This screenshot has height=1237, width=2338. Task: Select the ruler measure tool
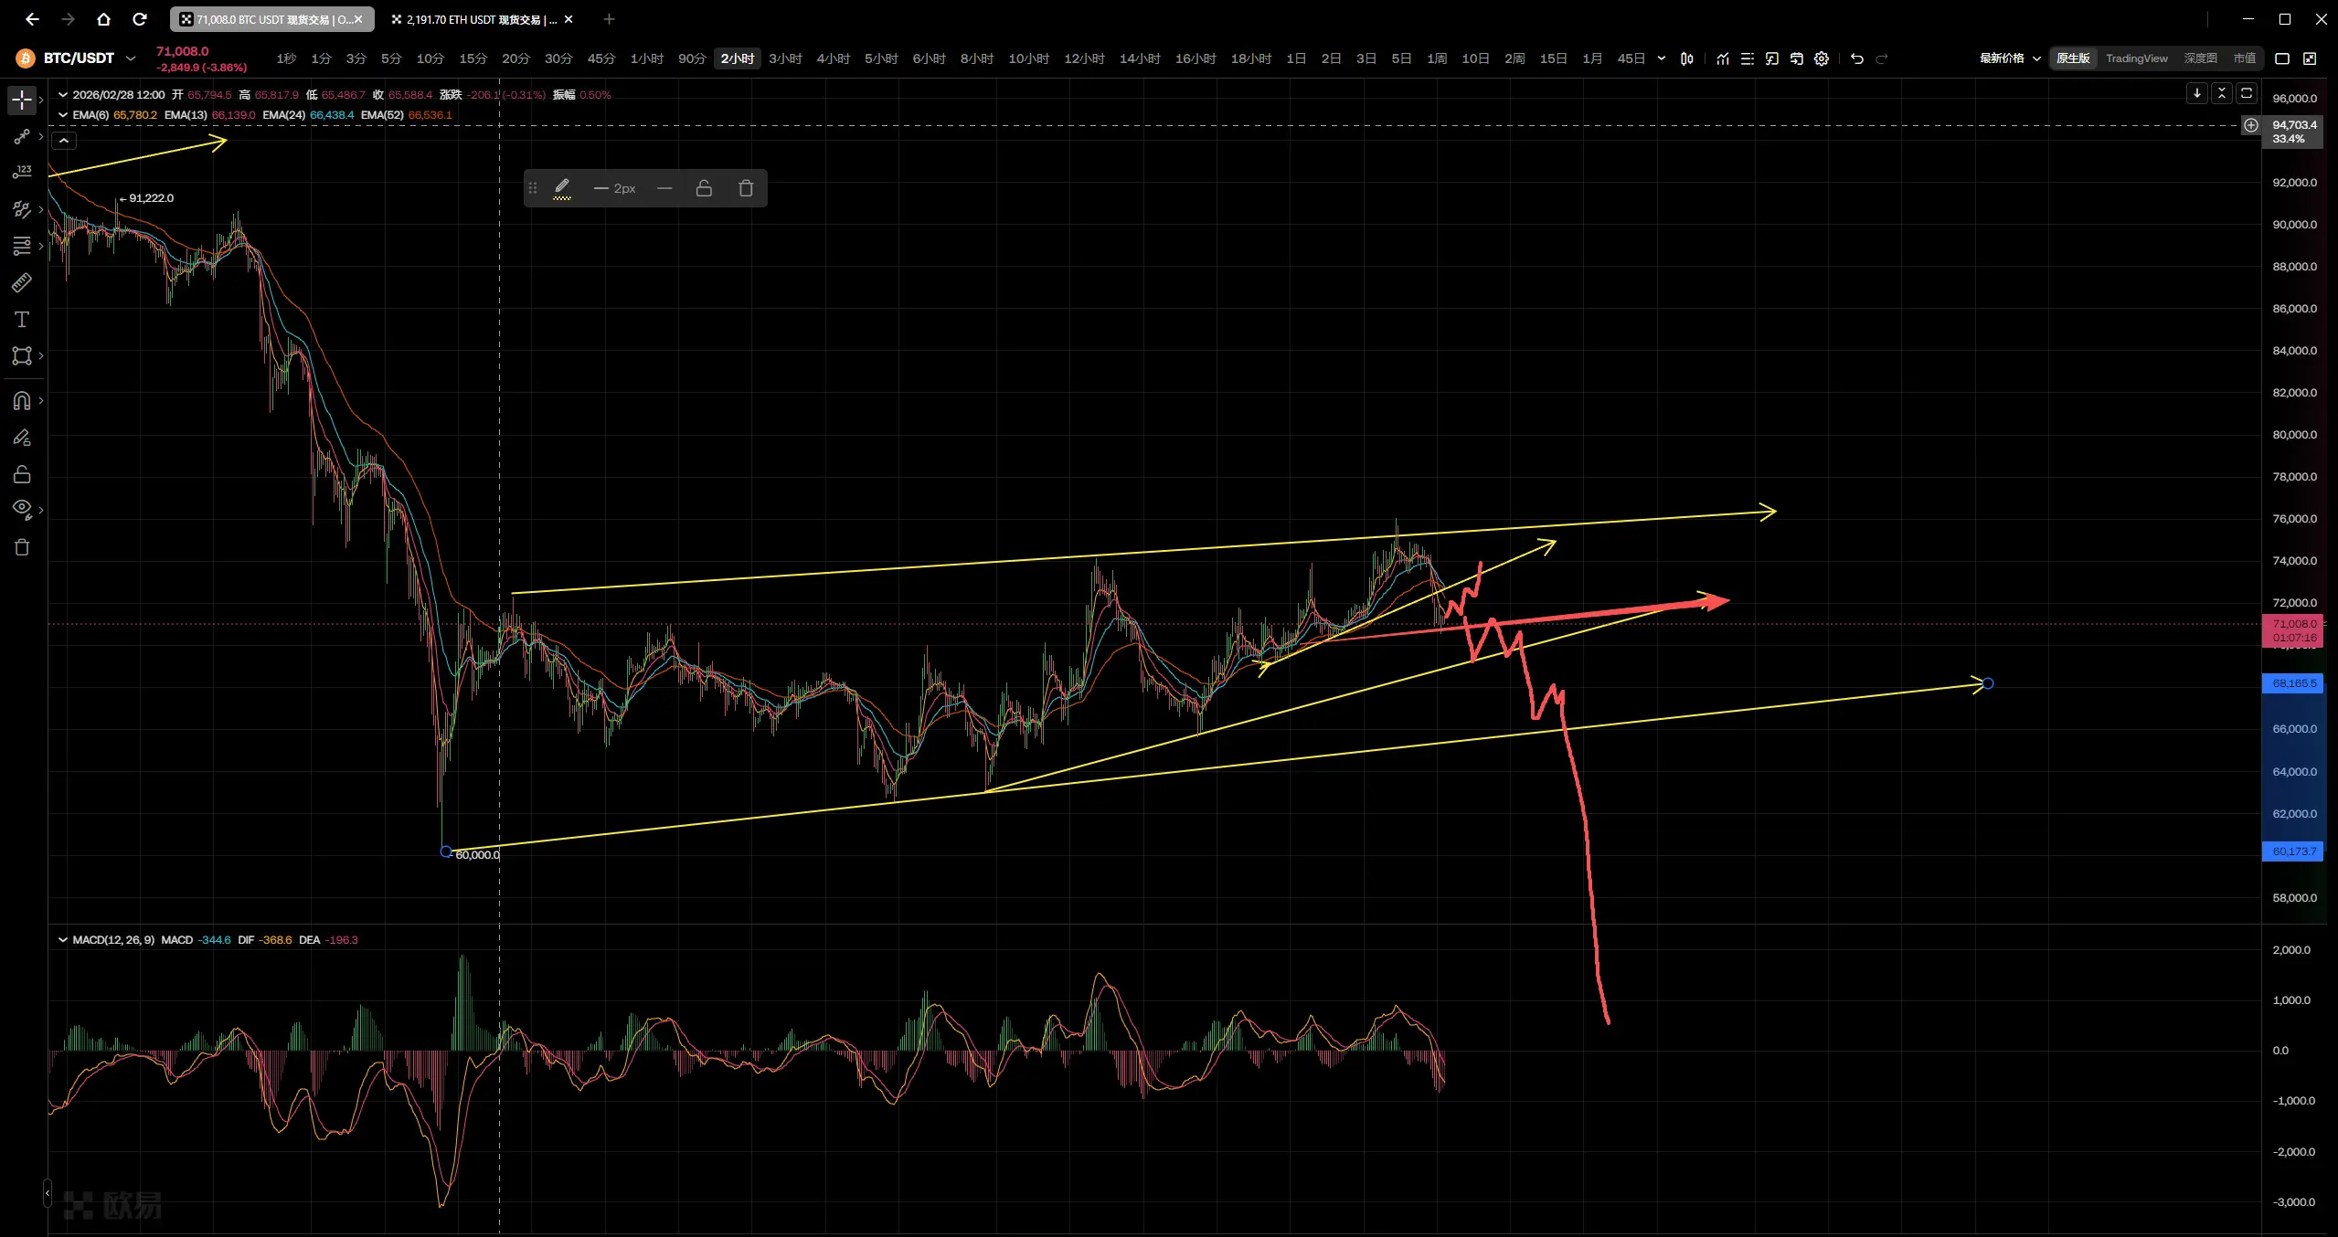tap(21, 282)
